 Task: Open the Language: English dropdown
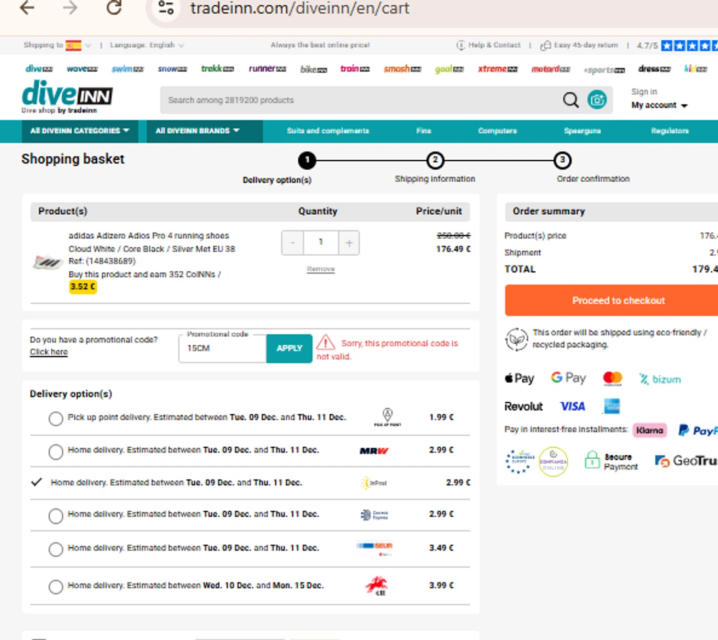[x=147, y=45]
